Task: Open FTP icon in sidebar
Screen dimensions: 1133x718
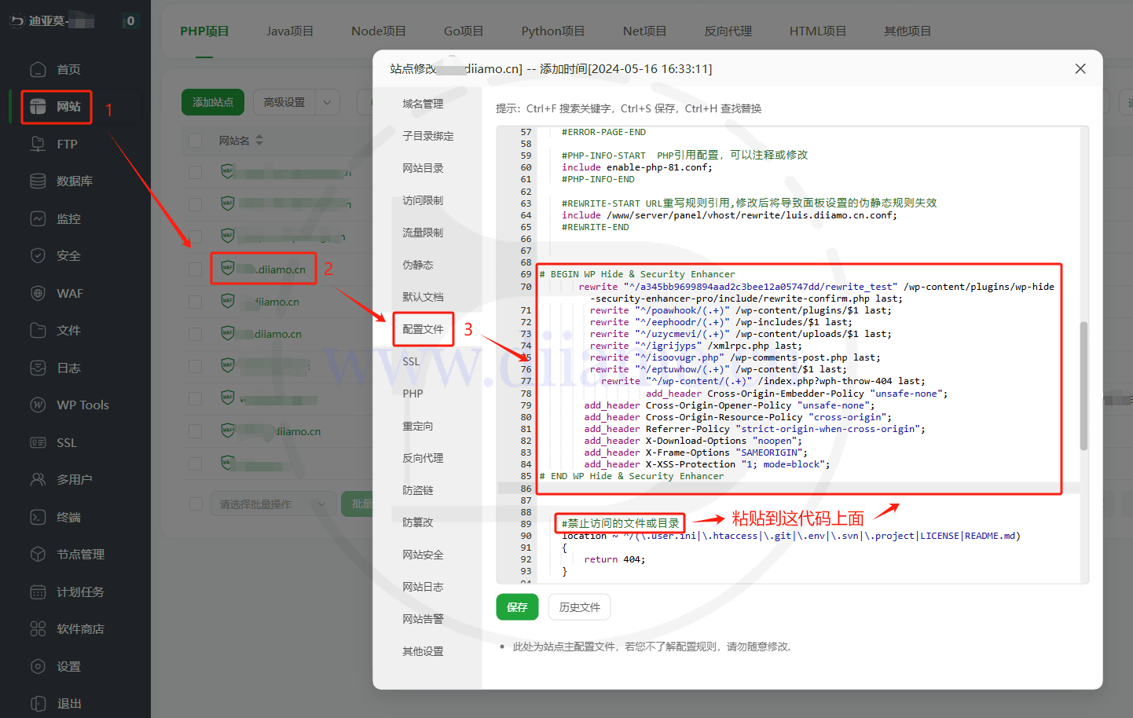Action: pyautogui.click(x=38, y=144)
